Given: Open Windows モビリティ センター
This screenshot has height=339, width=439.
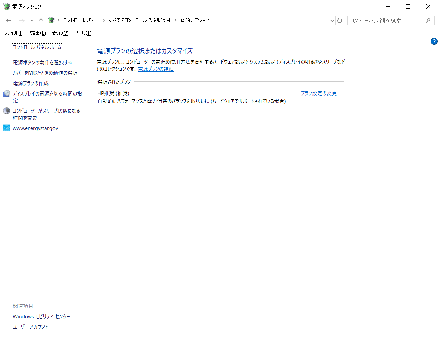Looking at the screenshot, I should (x=41, y=316).
